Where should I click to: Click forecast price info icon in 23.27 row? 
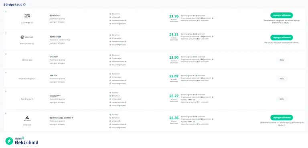click(213, 97)
